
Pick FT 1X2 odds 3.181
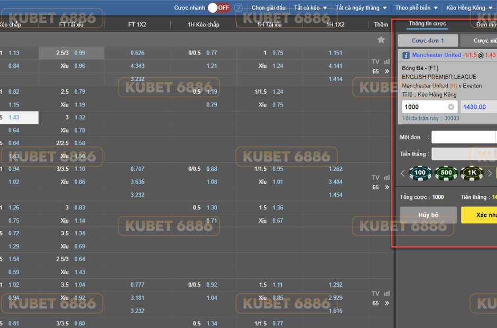(137, 298)
